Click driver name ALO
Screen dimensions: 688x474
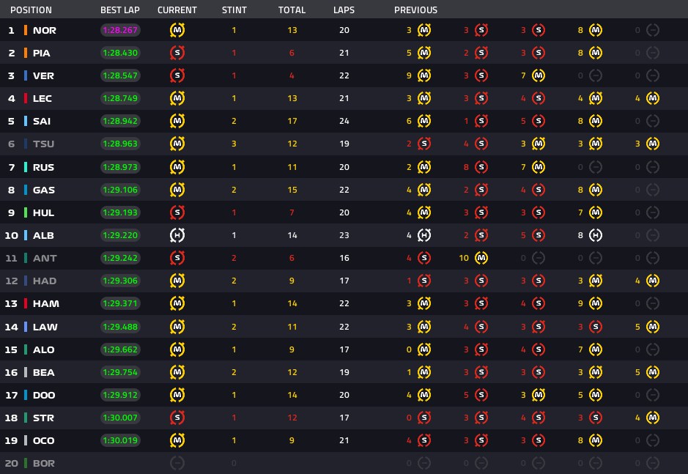[x=44, y=349]
